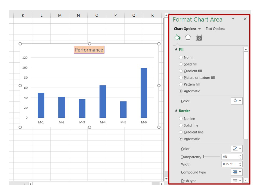The height and width of the screenshot is (195, 263).
Task: Collapse the Border section
Action: 176,111
